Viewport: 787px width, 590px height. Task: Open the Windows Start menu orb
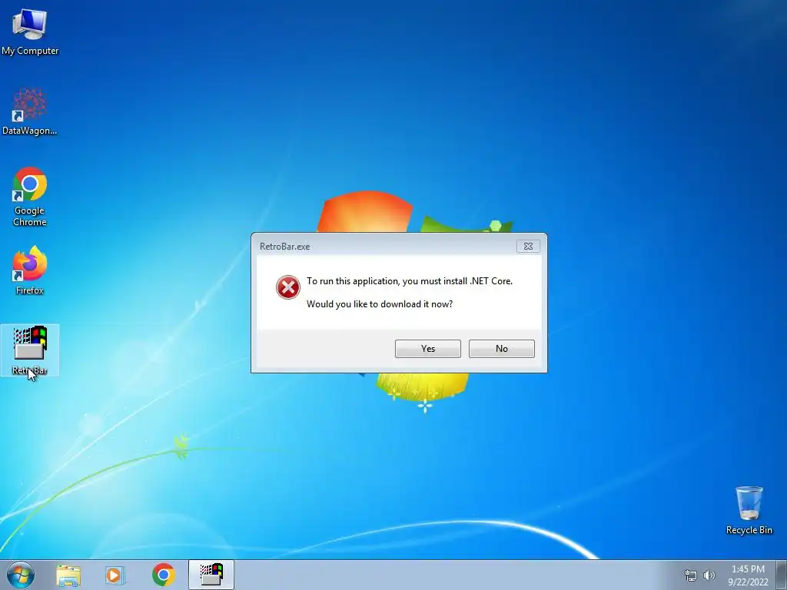tap(21, 575)
